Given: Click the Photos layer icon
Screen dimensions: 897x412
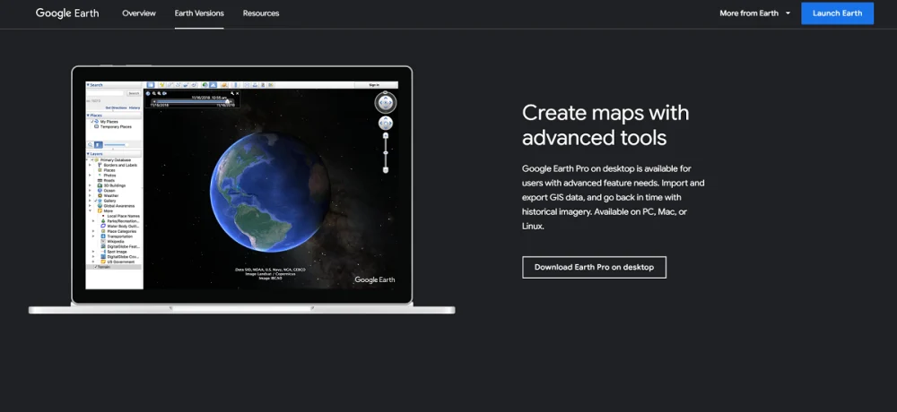Looking at the screenshot, I should coord(100,176).
